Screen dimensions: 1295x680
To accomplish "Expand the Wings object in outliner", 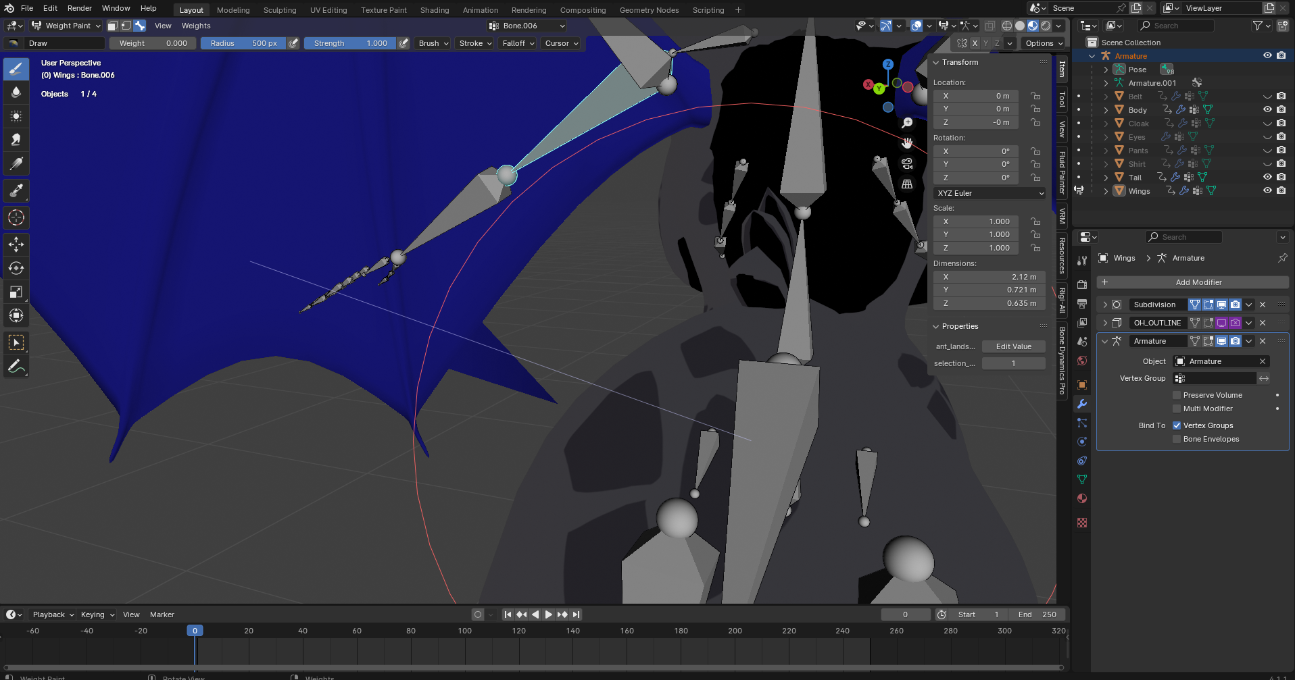I will click(1106, 191).
